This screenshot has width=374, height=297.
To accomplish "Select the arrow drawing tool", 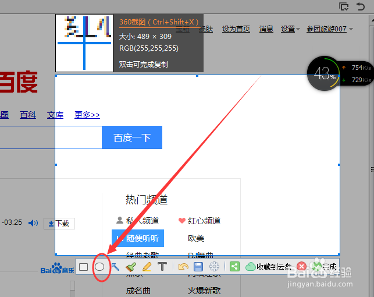I will 115,267.
